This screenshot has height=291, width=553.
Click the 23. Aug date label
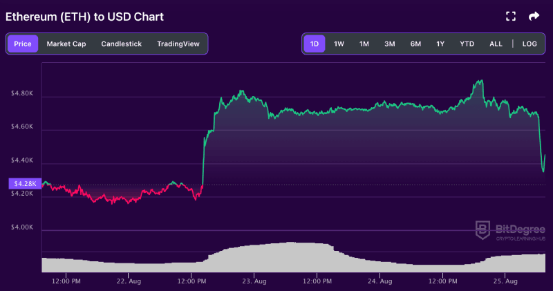(x=254, y=281)
